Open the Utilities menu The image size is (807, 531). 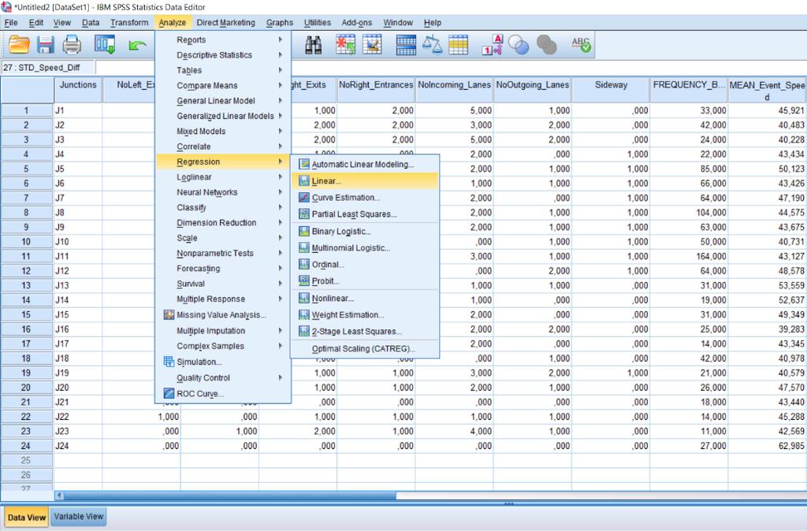[x=317, y=23]
